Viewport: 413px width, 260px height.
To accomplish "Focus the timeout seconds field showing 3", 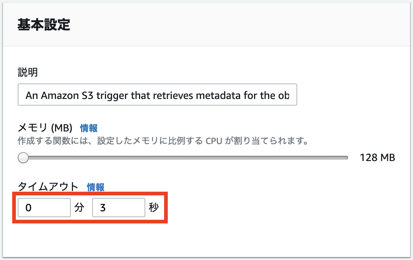I will [118, 208].
